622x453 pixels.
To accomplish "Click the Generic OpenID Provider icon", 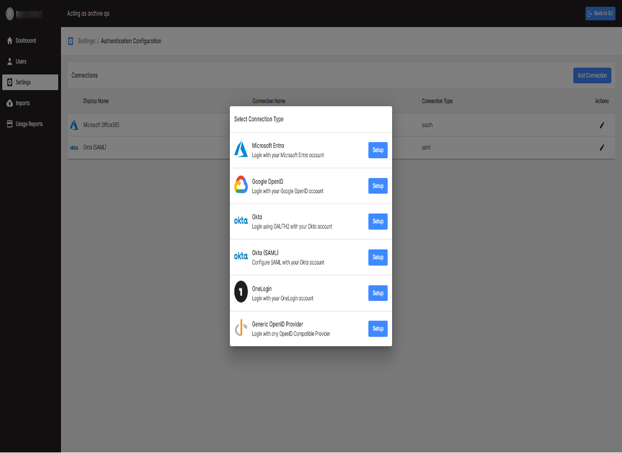I will pyautogui.click(x=241, y=328).
